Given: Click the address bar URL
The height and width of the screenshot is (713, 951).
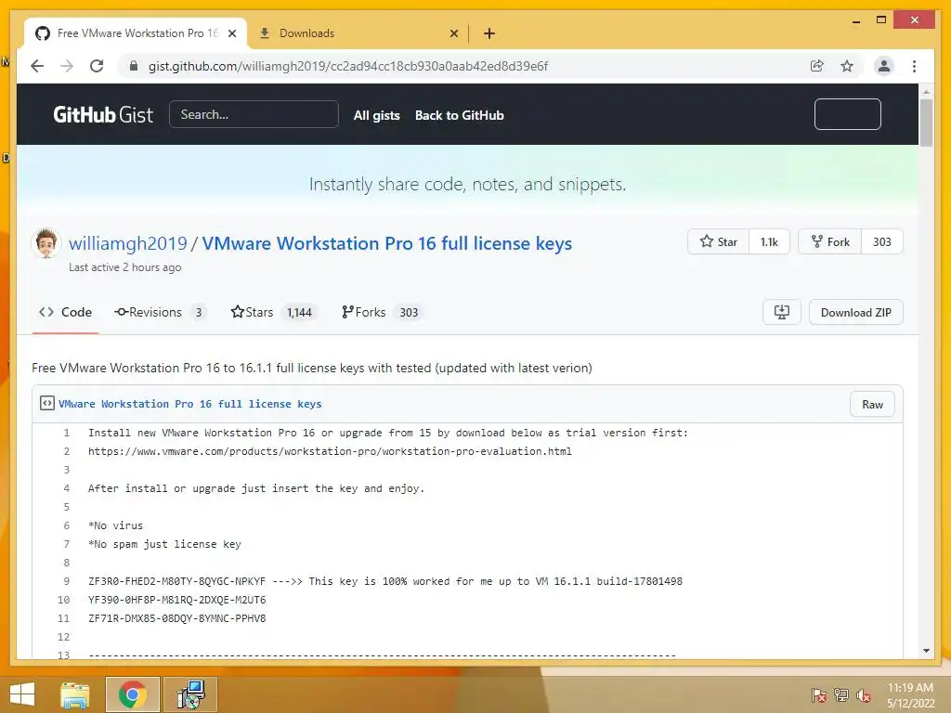Looking at the screenshot, I should click(348, 66).
